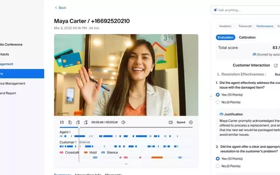This screenshot has height=175, width=280.
Task: Open Customer Interaction scorecard in new window
Action: pos(276,65)
